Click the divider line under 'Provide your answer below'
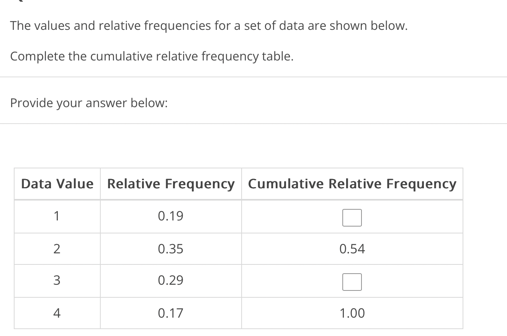 pos(253,124)
